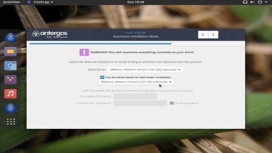Go back with the left arrow button
The width and height of the screenshot is (272, 153).
[203, 35]
